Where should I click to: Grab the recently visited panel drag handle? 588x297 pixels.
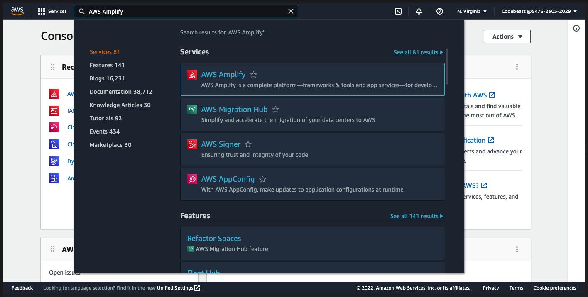(52, 67)
